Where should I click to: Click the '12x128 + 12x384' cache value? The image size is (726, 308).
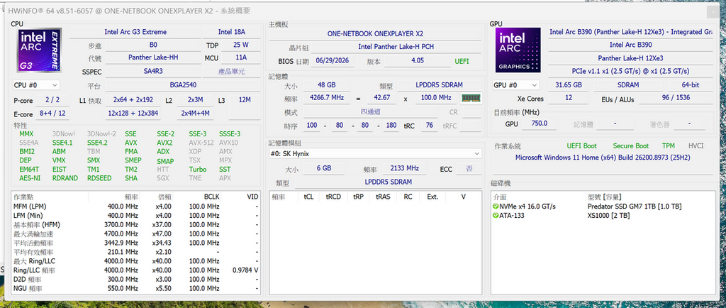click(133, 114)
